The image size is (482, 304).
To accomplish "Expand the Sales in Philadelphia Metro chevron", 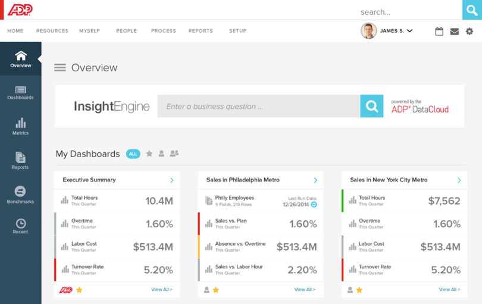I will [315, 180].
